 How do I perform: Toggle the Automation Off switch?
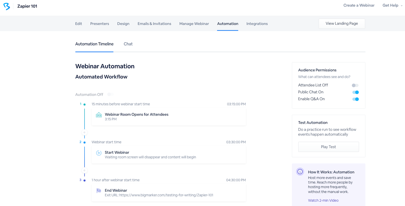[x=110, y=94]
